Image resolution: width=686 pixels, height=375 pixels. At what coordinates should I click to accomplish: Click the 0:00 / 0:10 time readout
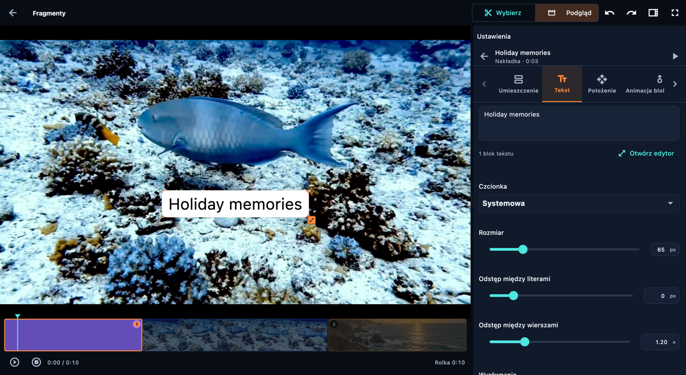[x=63, y=362]
